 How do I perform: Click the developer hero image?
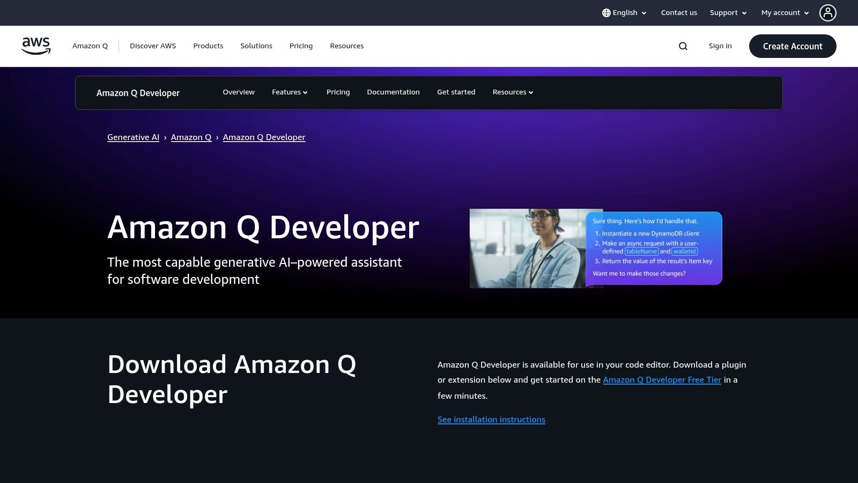(x=528, y=248)
